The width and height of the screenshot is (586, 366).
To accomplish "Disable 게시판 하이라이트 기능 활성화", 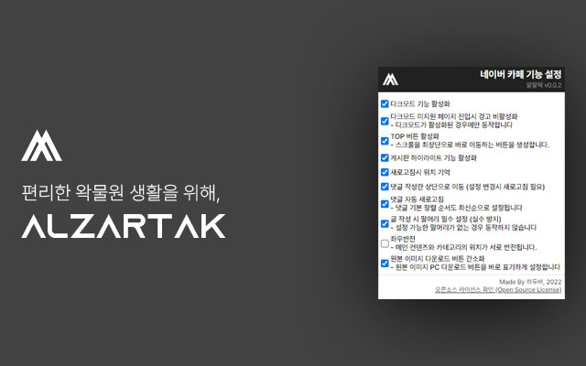I will click(x=385, y=158).
